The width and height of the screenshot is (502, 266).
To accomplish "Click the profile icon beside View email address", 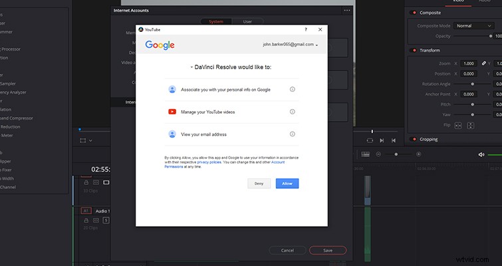I will [x=172, y=134].
